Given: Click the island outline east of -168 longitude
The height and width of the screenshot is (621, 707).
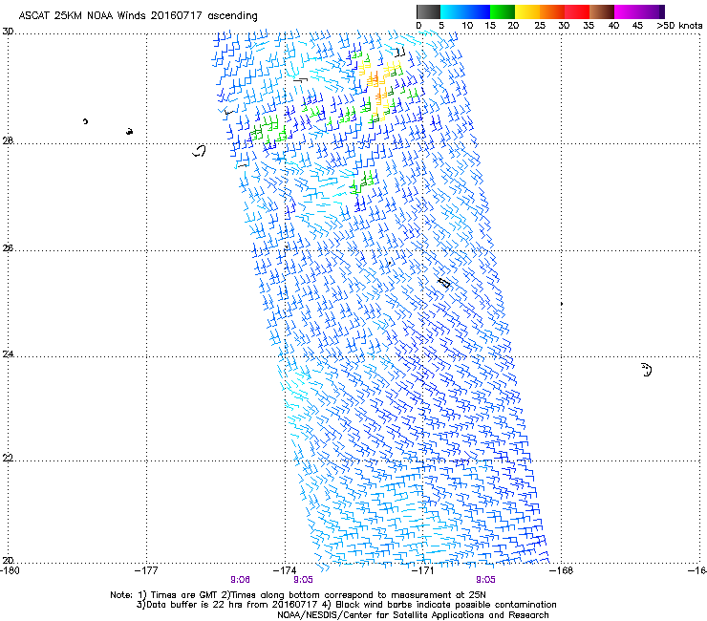Looking at the screenshot, I should [x=646, y=370].
